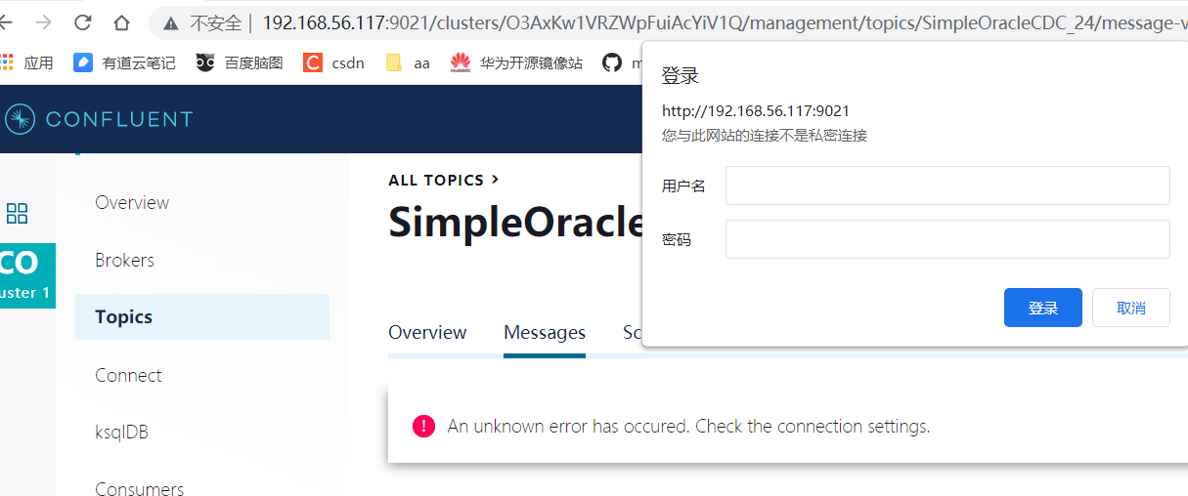1188x496 pixels.
Task: Click the unknown error message text
Action: pyautogui.click(x=688, y=426)
